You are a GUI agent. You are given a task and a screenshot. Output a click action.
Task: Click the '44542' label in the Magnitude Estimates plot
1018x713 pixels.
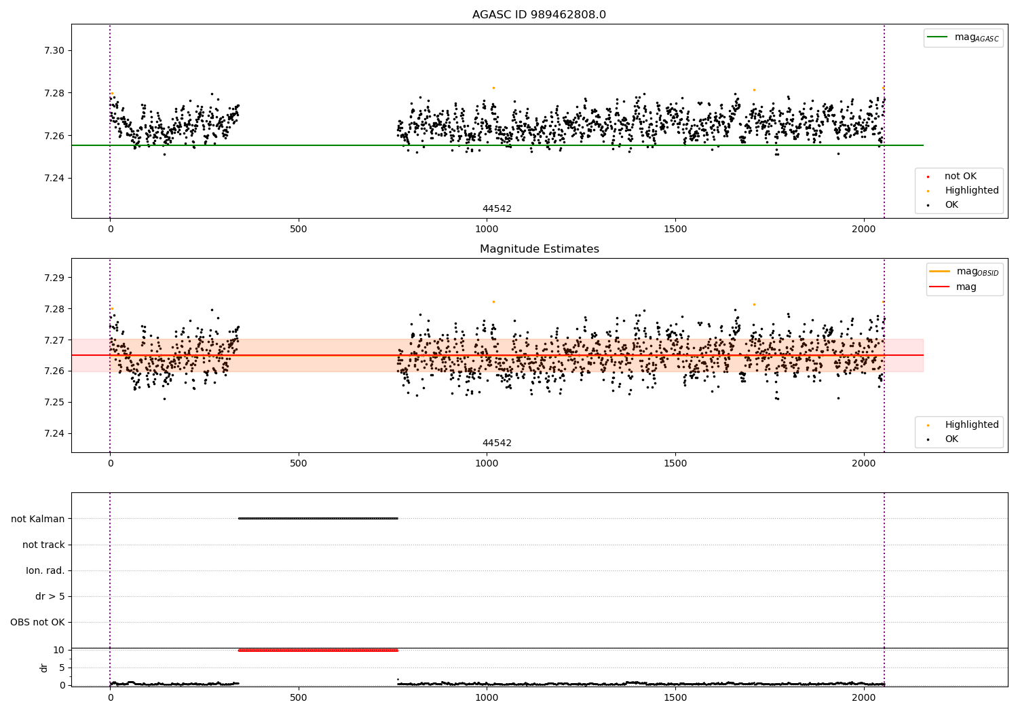(x=497, y=443)
